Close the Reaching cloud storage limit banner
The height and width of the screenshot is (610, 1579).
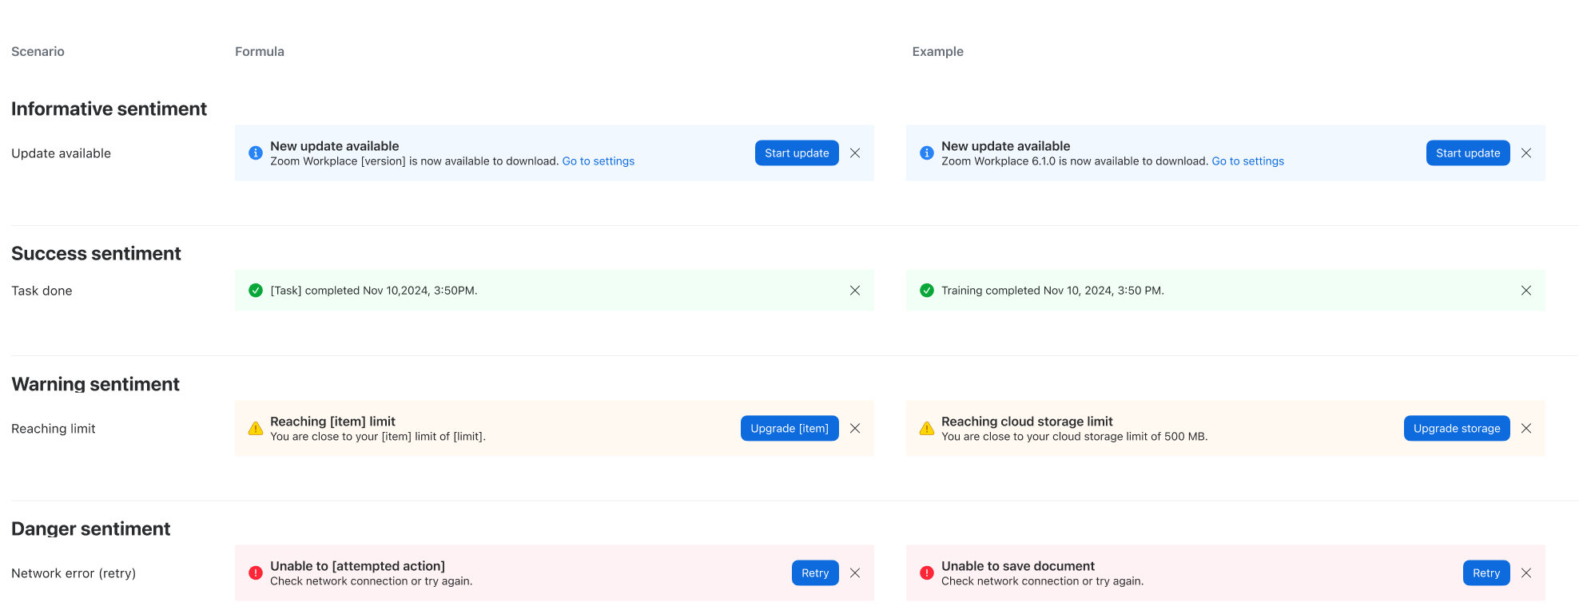click(x=1526, y=429)
